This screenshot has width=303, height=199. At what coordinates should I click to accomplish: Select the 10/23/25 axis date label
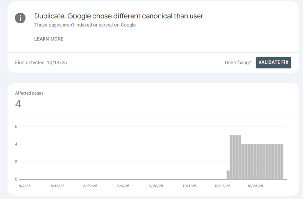tap(255, 186)
